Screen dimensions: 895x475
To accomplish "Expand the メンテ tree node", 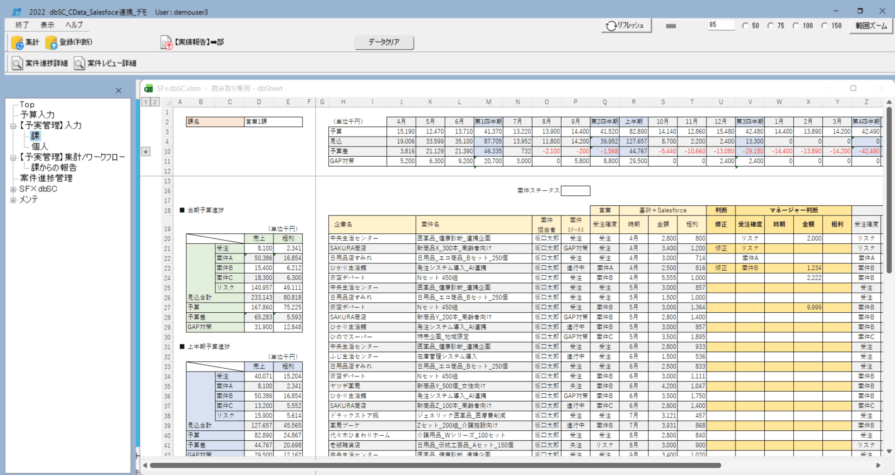I will click(13, 200).
